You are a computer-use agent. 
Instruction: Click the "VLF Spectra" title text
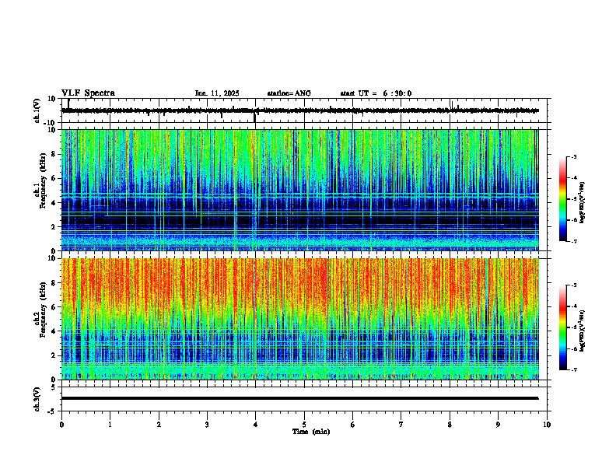click(88, 93)
